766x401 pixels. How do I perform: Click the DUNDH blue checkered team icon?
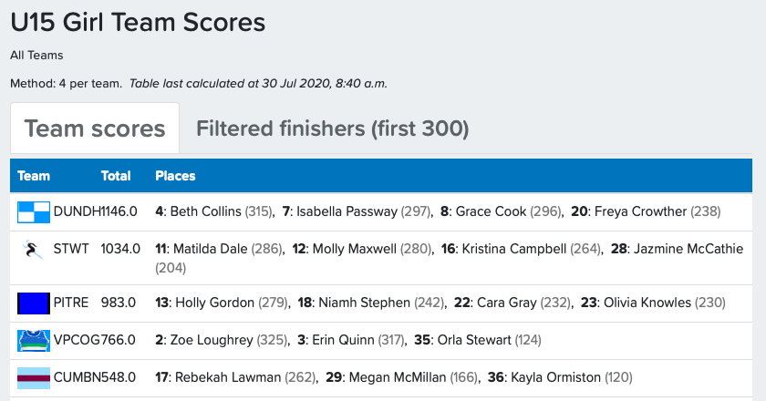34,211
